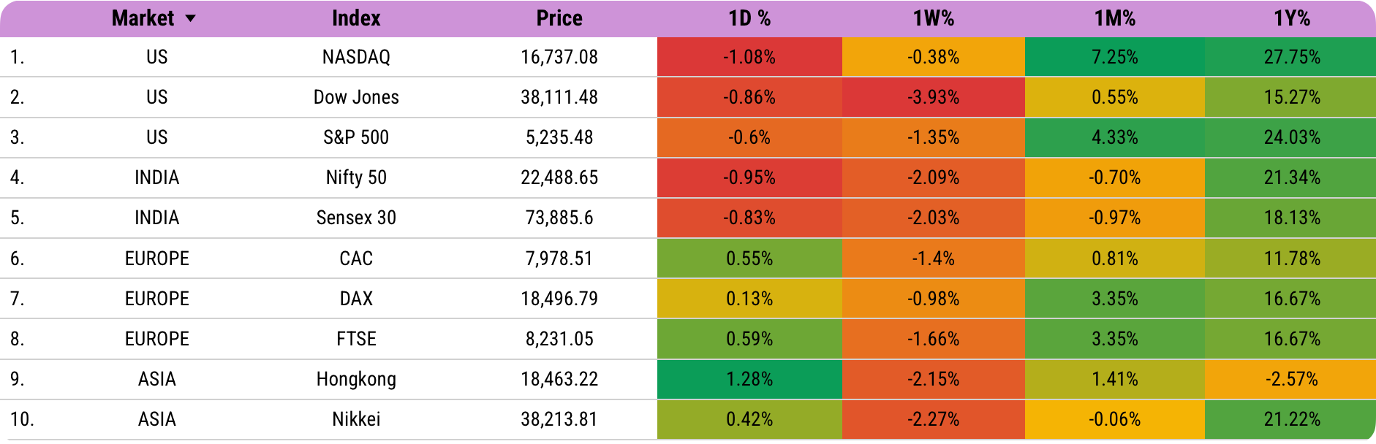Select the S&P 500 price 5,235.48
Viewport: 1376px width, 444px height.
click(559, 137)
